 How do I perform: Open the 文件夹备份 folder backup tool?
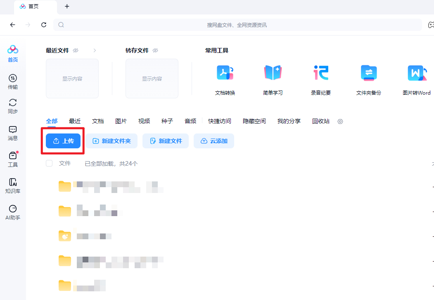pyautogui.click(x=368, y=80)
